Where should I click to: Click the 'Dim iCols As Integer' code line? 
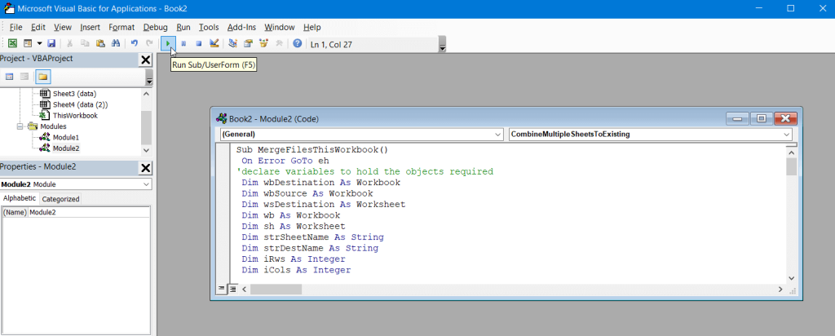pos(296,270)
